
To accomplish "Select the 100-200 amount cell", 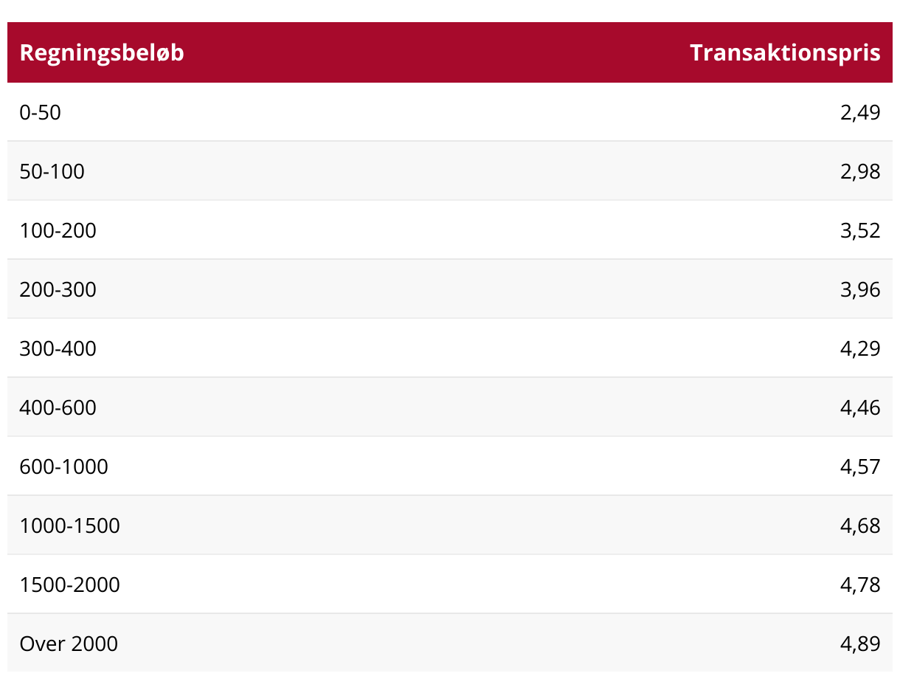I will coord(58,230).
